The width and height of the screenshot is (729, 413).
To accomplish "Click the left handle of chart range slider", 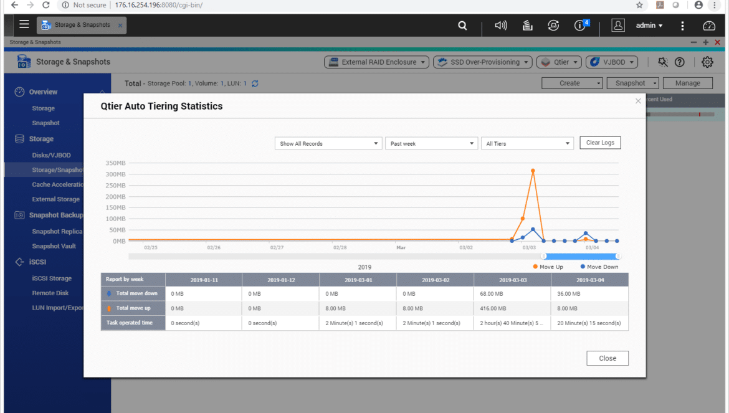I will [x=543, y=257].
